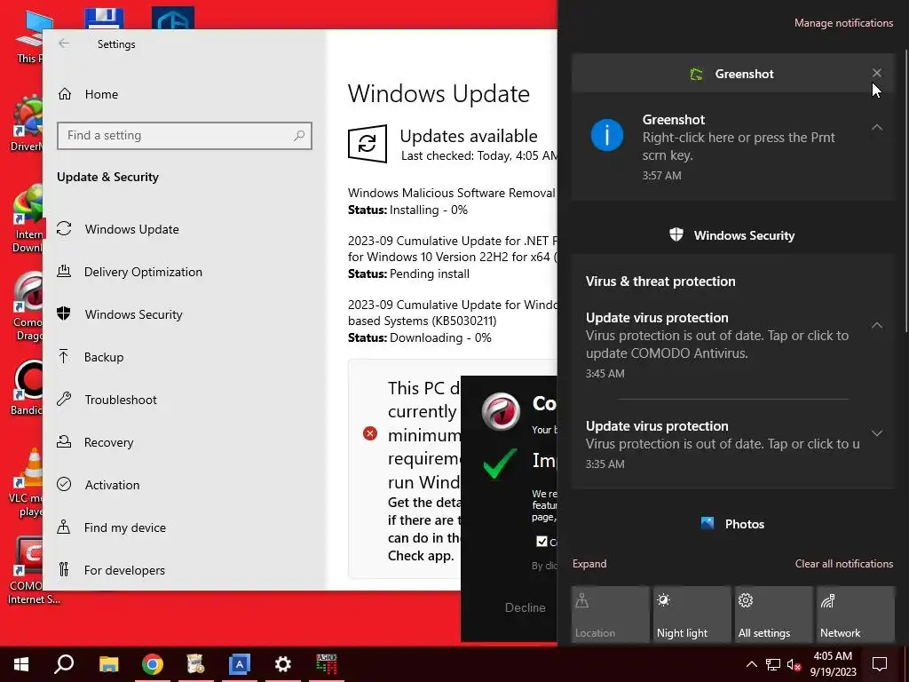Open the Driver desktop shortcut icon
The height and width of the screenshot is (682, 909).
pos(27,124)
